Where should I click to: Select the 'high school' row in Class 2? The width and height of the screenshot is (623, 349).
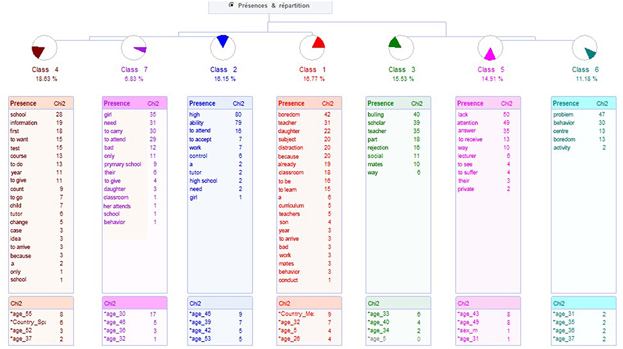click(x=220, y=181)
